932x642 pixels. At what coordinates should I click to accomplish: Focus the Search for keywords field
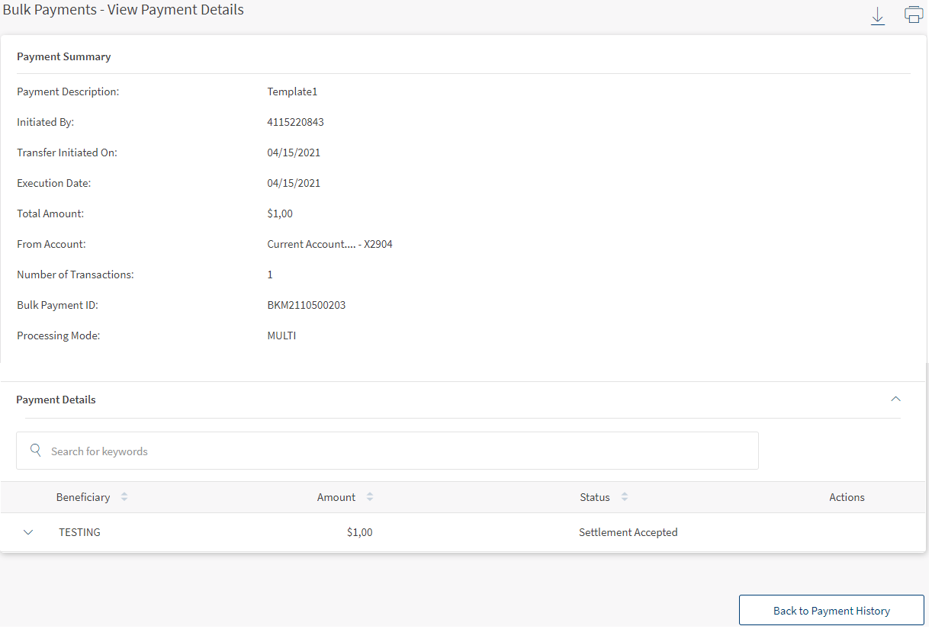pyautogui.click(x=397, y=451)
